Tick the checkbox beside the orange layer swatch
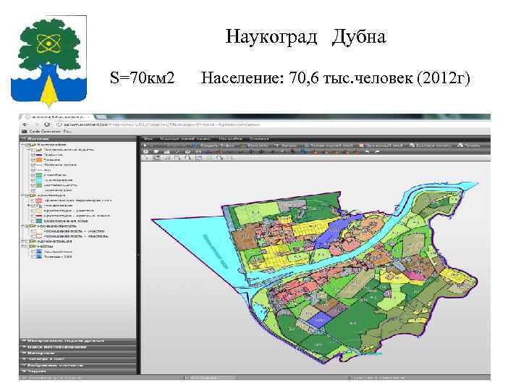This screenshot has height=391, width=521. [x=33, y=160]
